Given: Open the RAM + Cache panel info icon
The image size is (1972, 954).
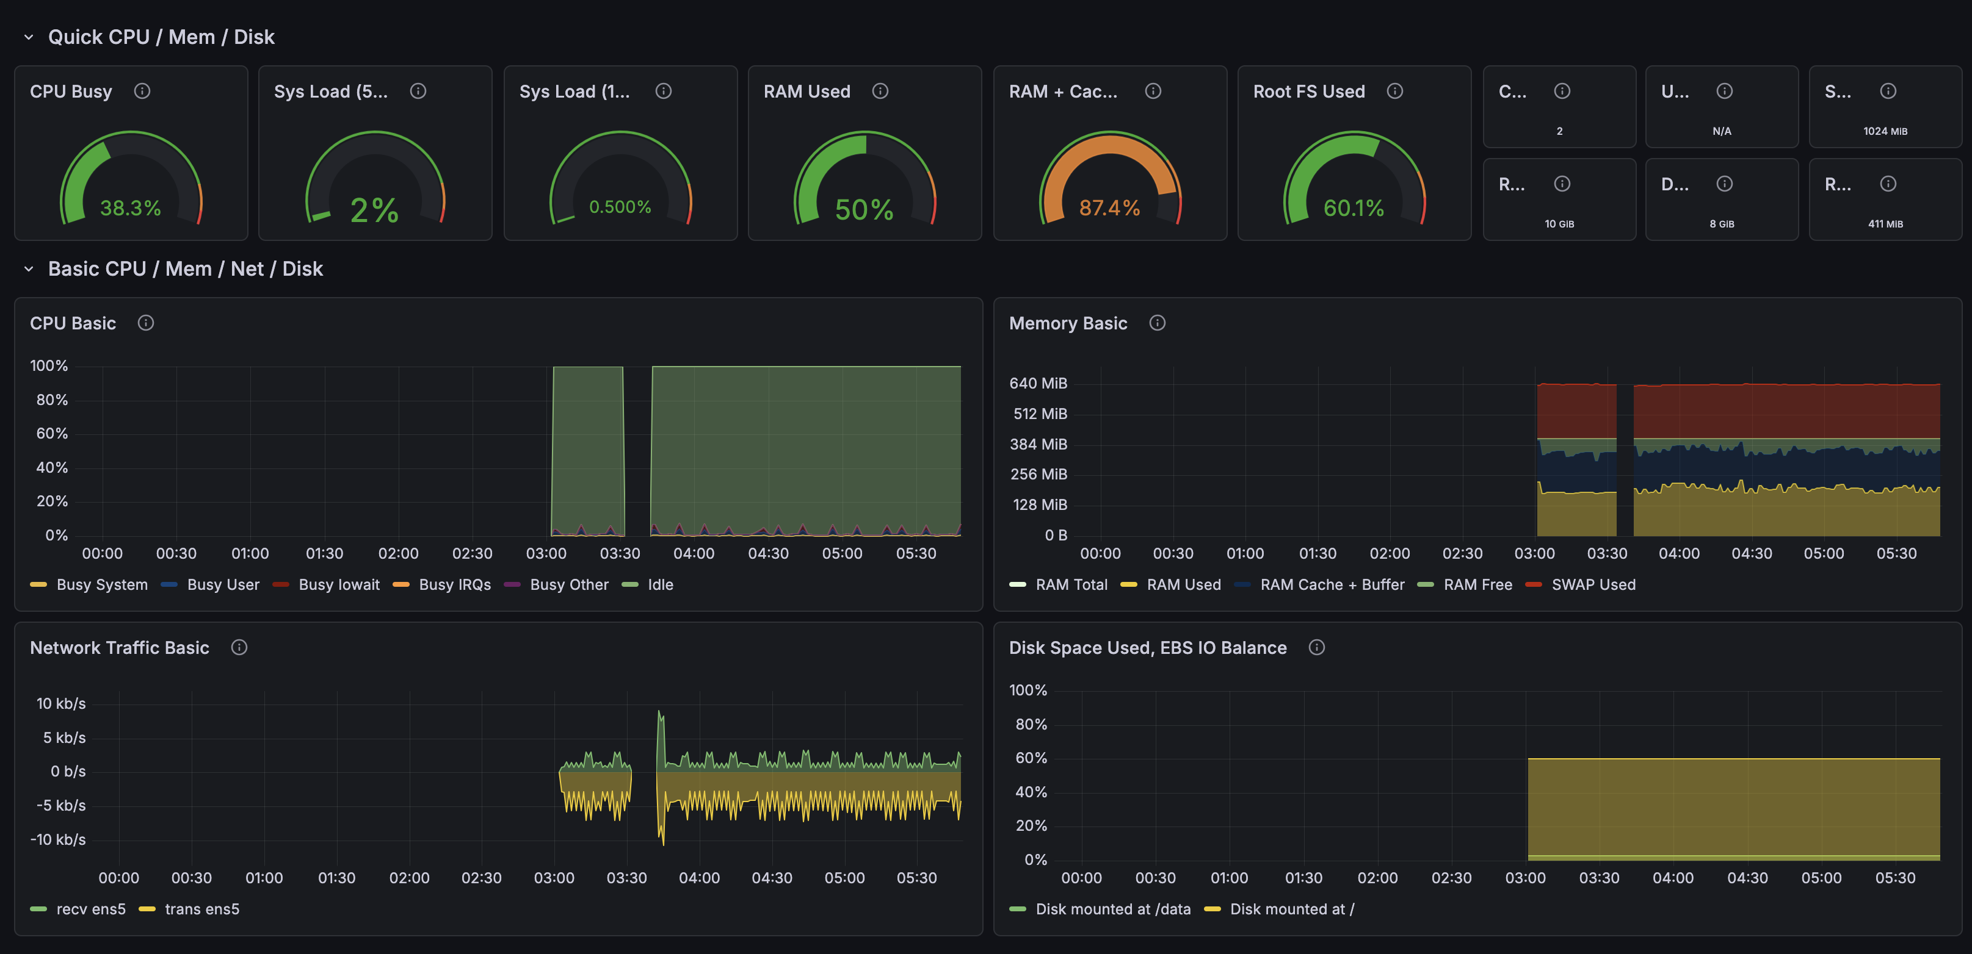Looking at the screenshot, I should [x=1153, y=90].
